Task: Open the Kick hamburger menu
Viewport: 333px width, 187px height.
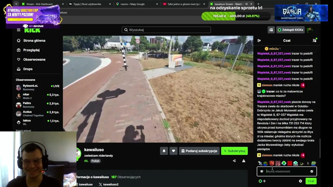Action: [x=18, y=30]
